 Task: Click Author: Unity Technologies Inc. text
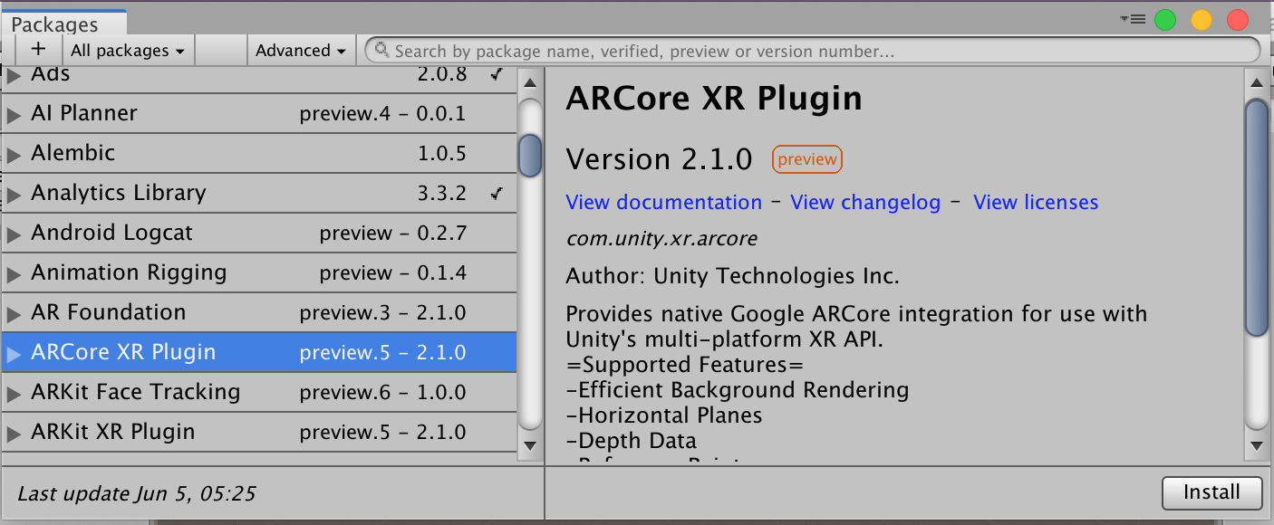point(732,275)
